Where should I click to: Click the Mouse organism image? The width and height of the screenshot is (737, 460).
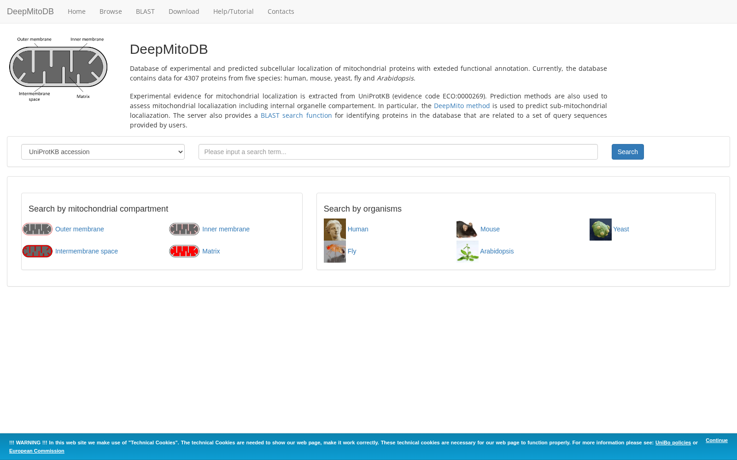(x=468, y=230)
